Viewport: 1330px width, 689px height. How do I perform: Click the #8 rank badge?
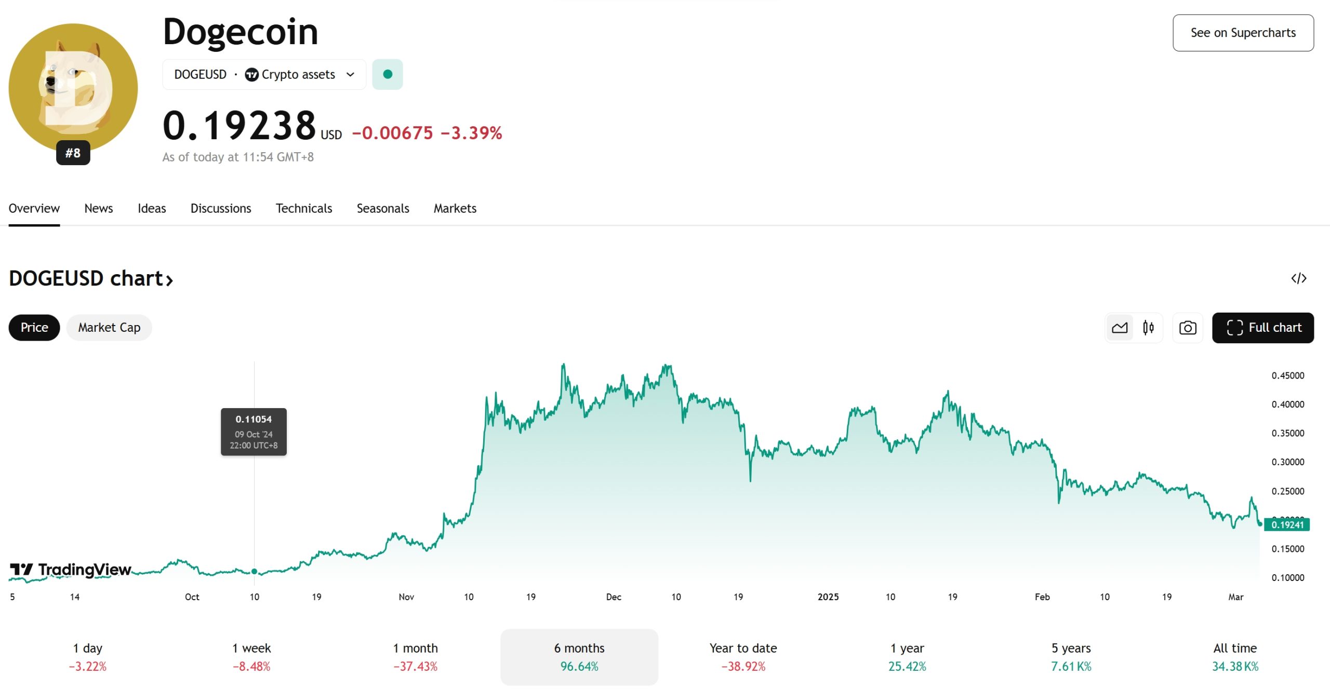click(73, 153)
